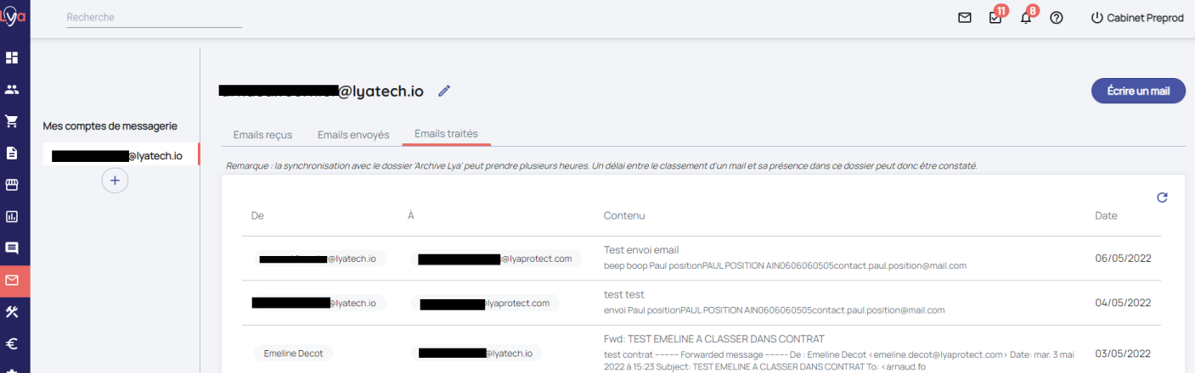Open the documents icon in sidebar
The width and height of the screenshot is (1195, 373).
point(12,153)
